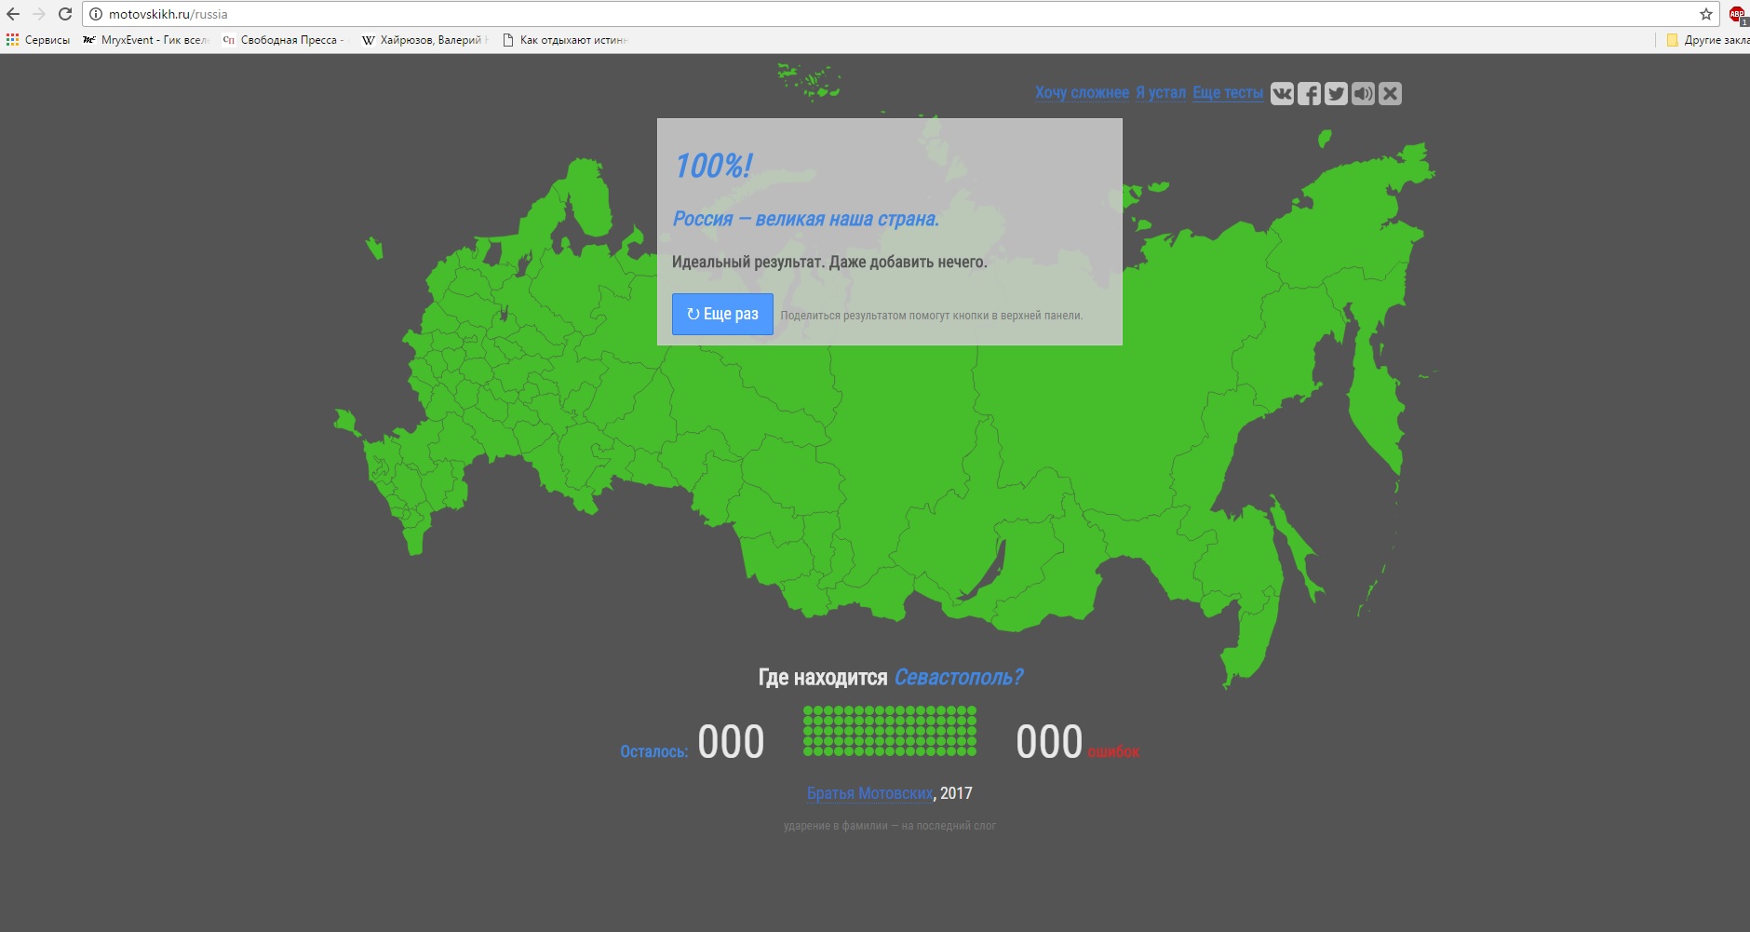Click the green dot progress grid

pyautogui.click(x=890, y=731)
